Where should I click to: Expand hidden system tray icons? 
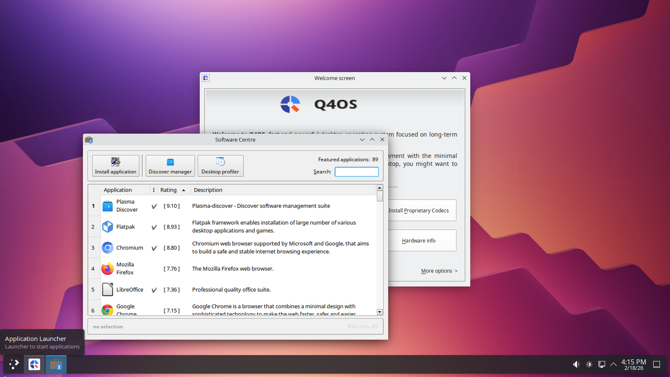pyautogui.click(x=613, y=364)
